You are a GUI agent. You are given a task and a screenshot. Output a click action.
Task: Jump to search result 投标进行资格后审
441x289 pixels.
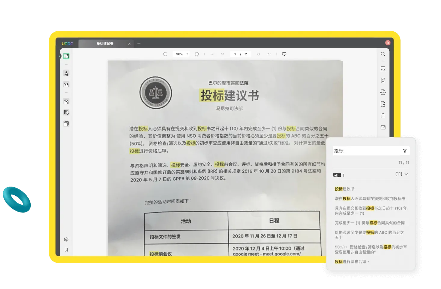[x=352, y=262]
